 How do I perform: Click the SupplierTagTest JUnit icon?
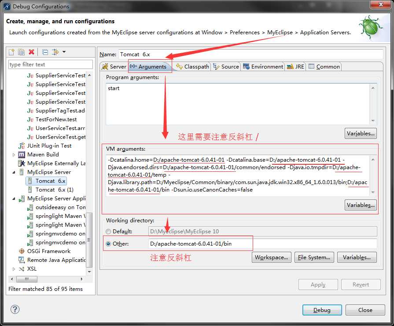[30, 111]
